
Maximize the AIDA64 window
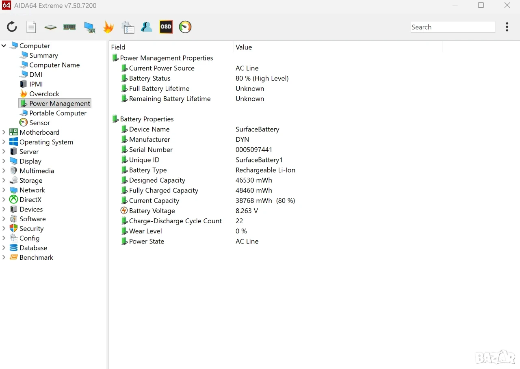[x=481, y=5]
